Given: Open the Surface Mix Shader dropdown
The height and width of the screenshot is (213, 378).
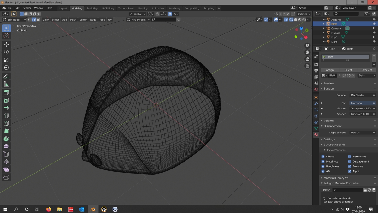Looking at the screenshot, I should point(362,95).
